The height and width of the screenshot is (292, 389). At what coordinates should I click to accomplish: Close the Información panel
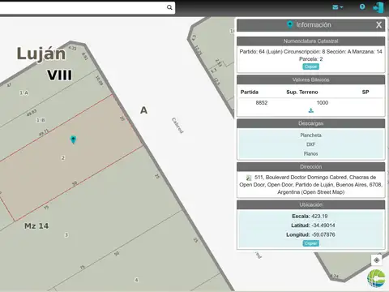(x=378, y=25)
